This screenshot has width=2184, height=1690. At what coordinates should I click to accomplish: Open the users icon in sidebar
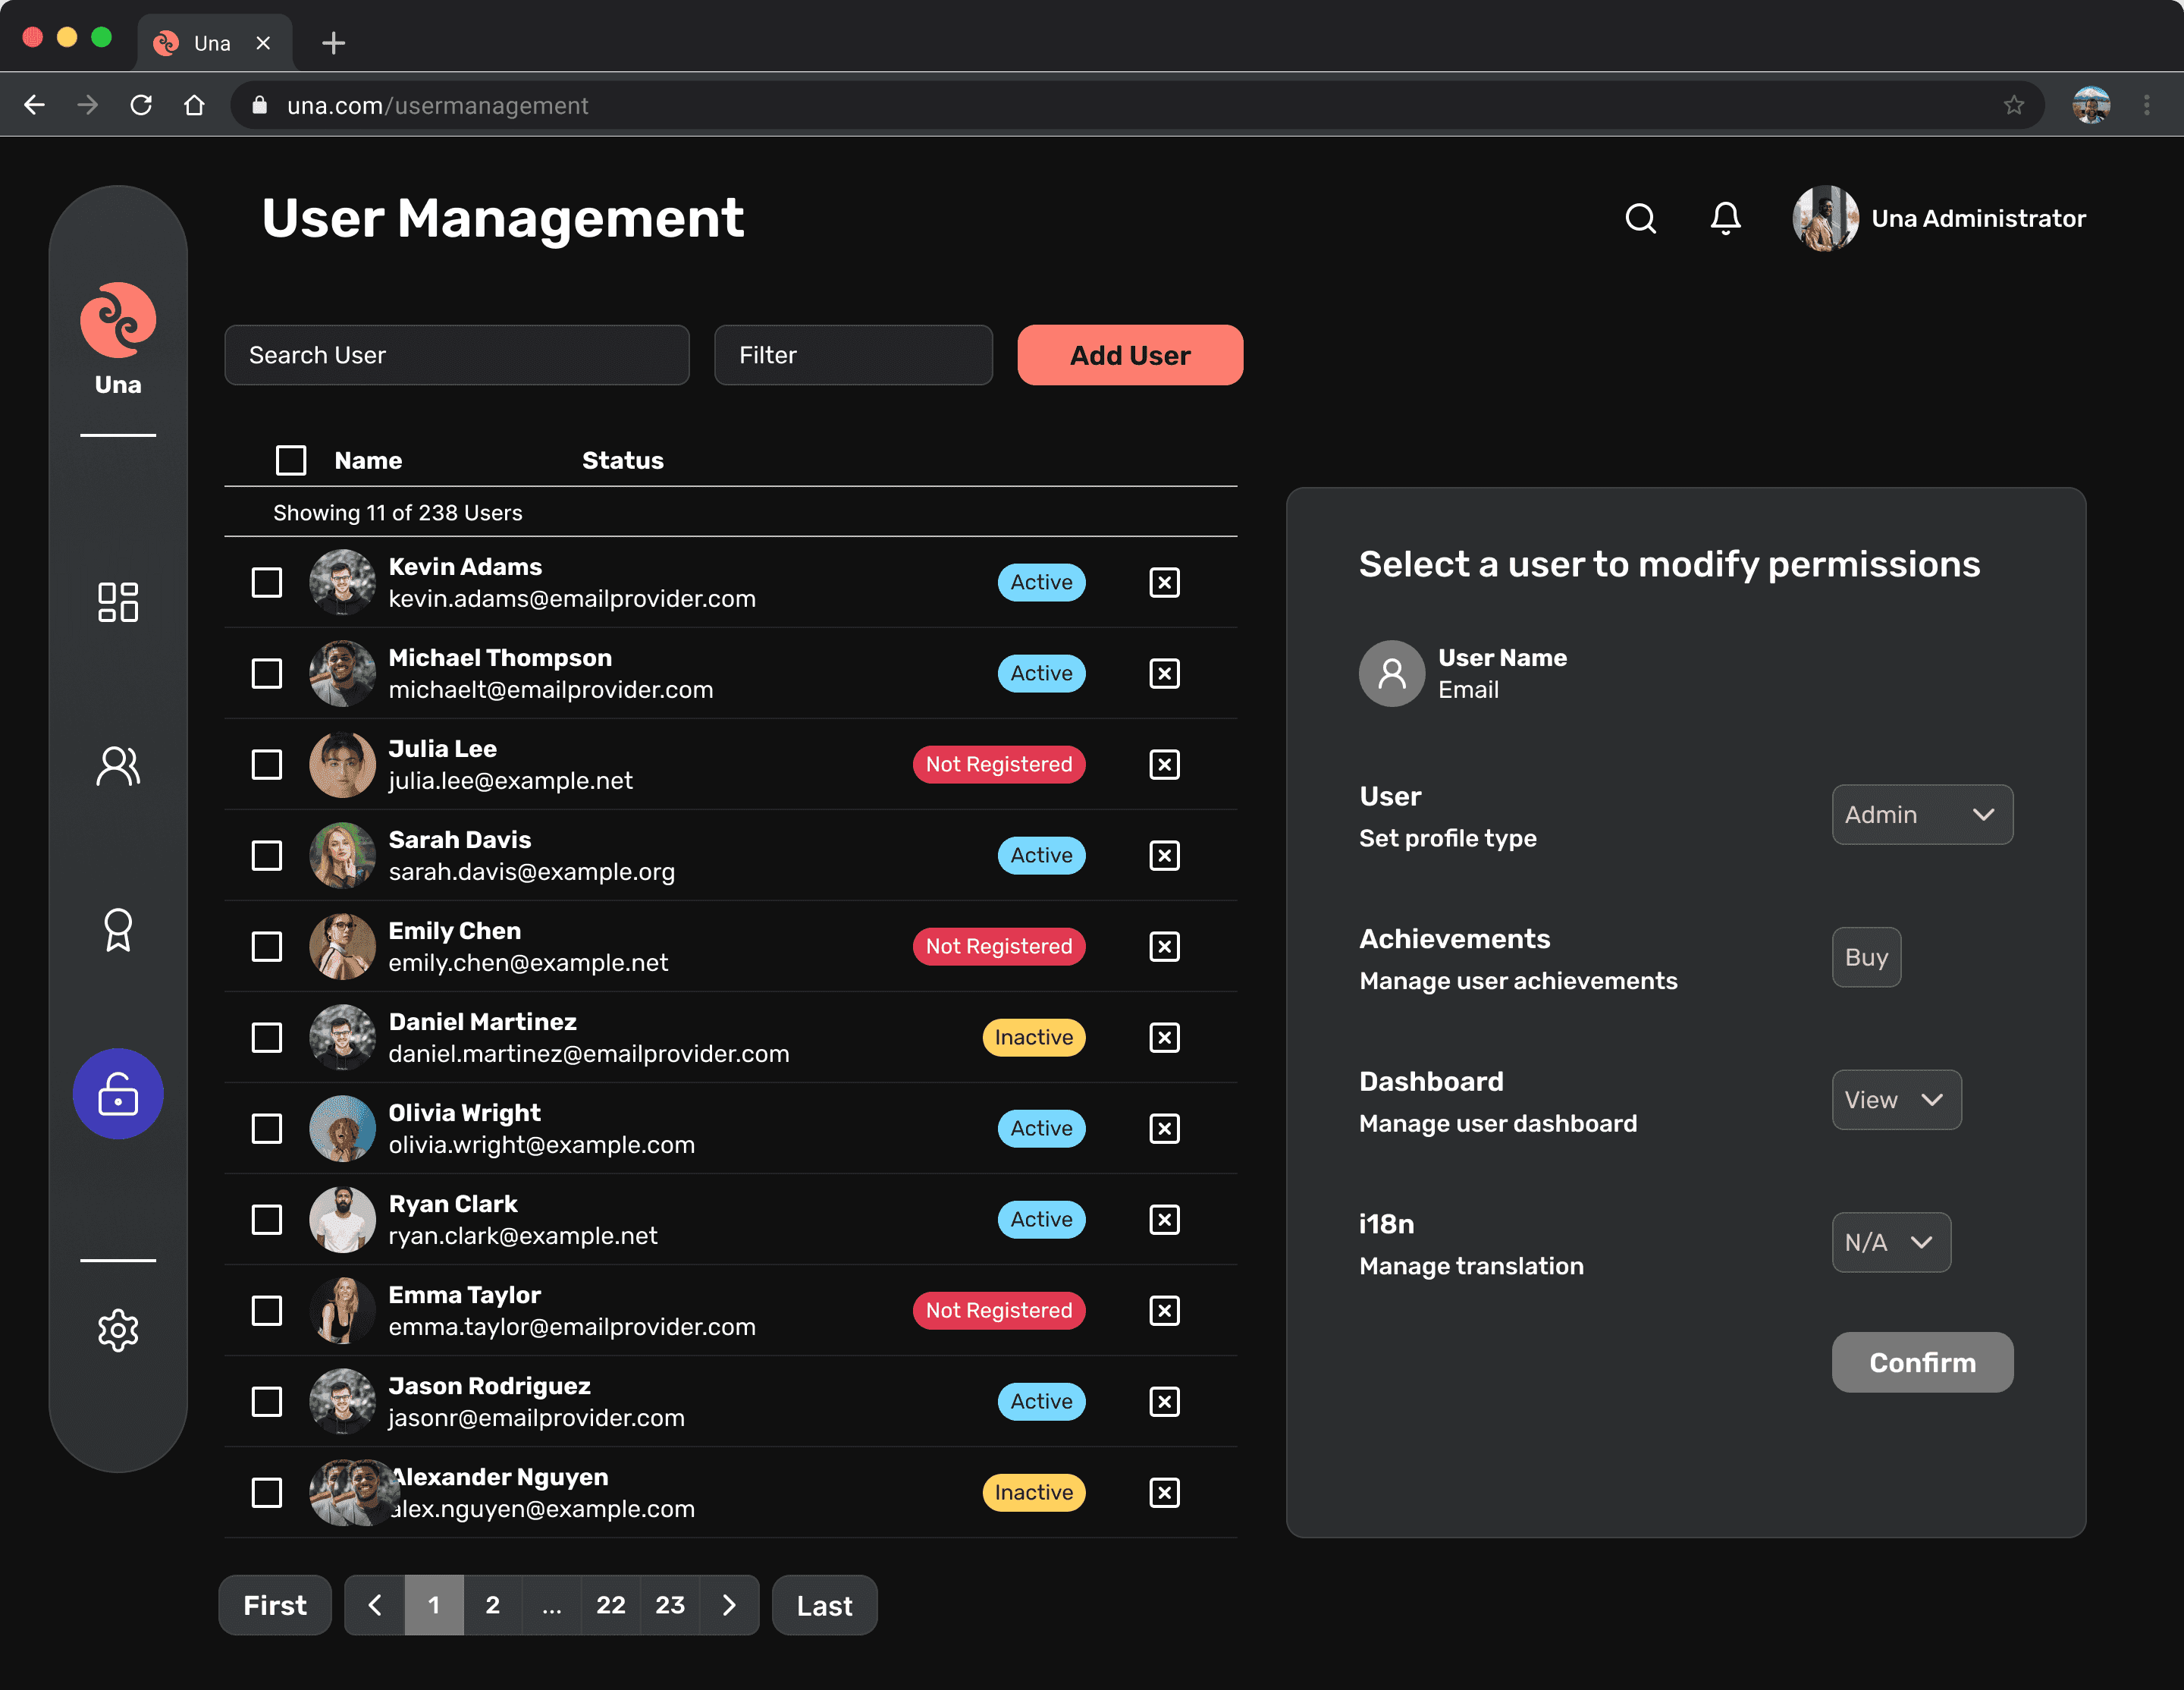coord(118,766)
